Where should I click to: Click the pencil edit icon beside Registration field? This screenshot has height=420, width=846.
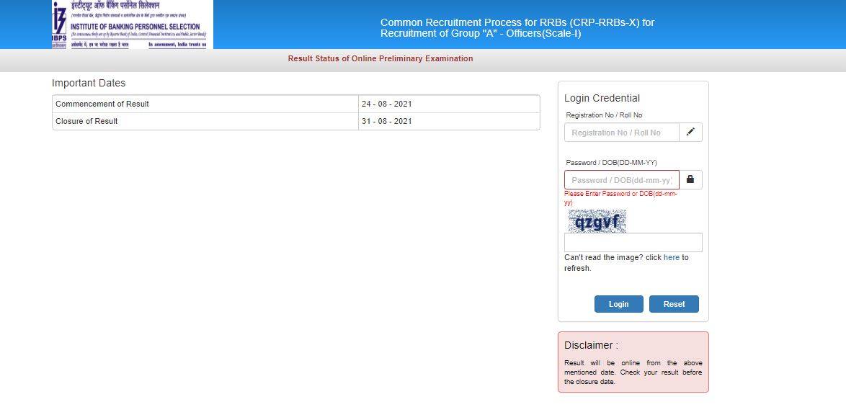point(691,132)
